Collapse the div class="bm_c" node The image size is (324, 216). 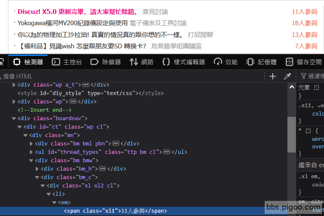point(37,177)
